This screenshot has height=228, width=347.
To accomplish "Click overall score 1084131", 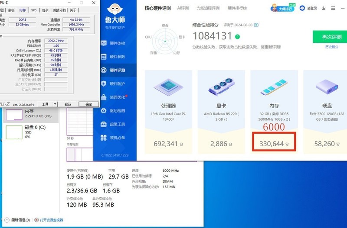I will pyautogui.click(x=212, y=36).
